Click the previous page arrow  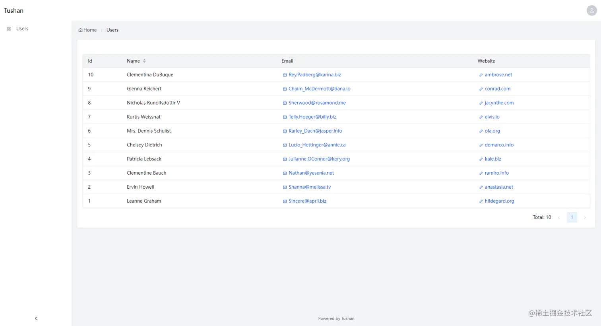click(x=559, y=217)
